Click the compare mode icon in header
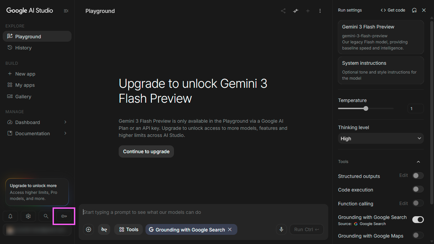 point(296,11)
